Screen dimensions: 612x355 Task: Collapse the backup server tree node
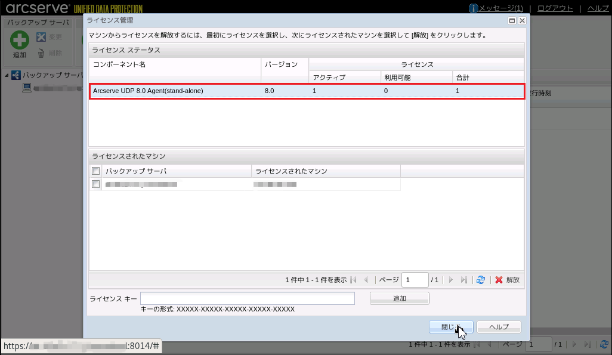[x=7, y=75]
